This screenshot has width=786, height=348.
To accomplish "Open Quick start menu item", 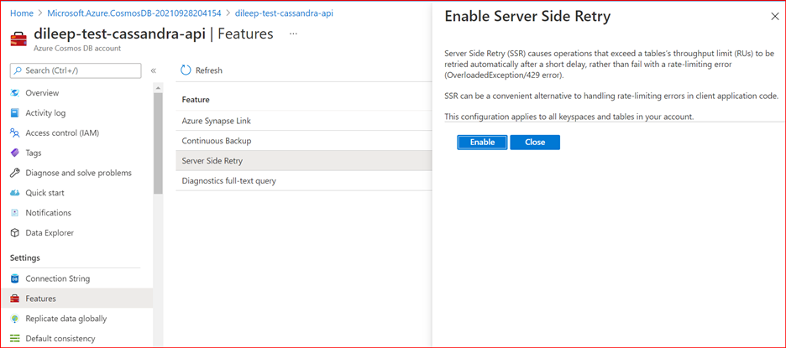I will [45, 193].
